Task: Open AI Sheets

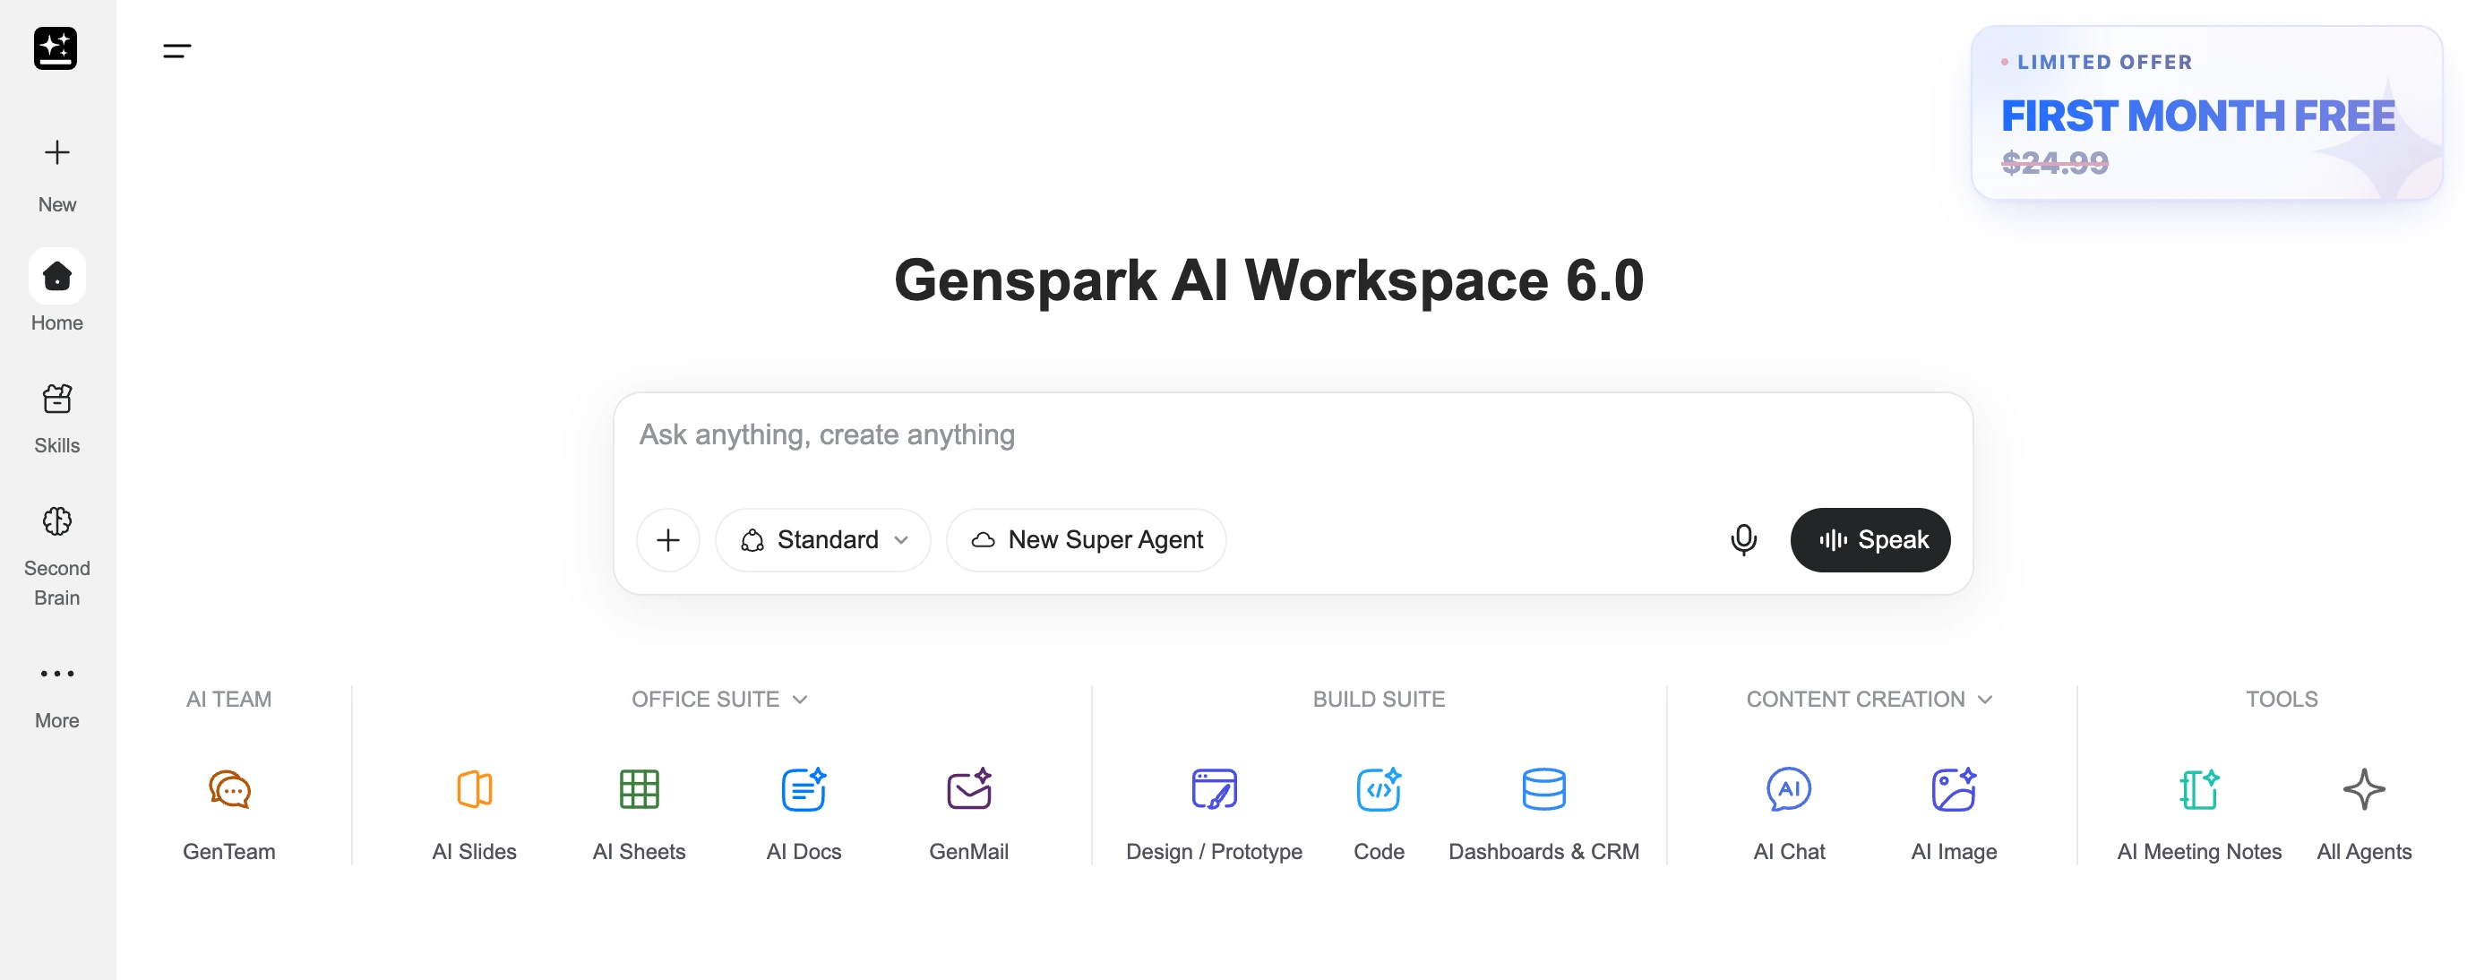Action: tap(639, 814)
